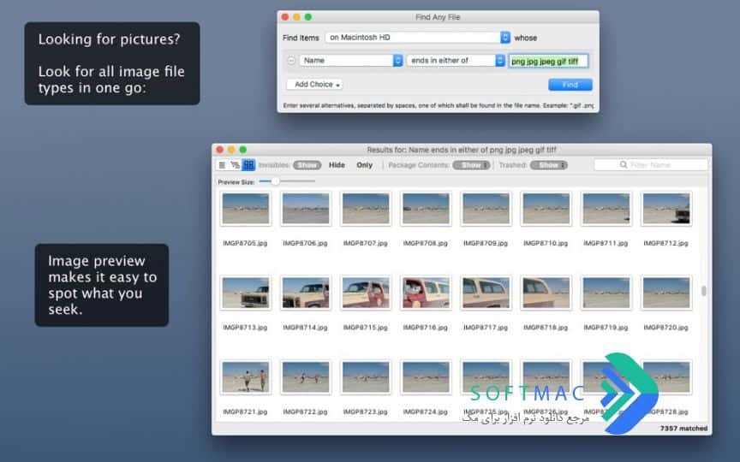Minimize the Results window with yellow button

tap(231, 150)
